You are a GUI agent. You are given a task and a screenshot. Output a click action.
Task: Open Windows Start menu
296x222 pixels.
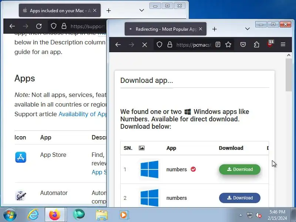pos(10,215)
